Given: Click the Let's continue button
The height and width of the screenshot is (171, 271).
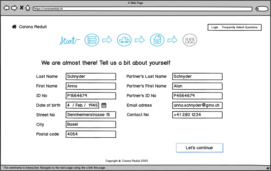Looking at the screenshot, I should click(x=200, y=148).
